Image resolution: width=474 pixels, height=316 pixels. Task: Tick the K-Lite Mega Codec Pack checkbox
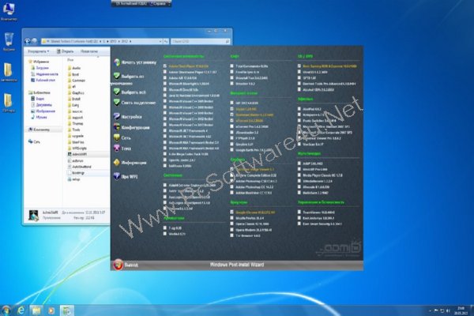point(165,154)
